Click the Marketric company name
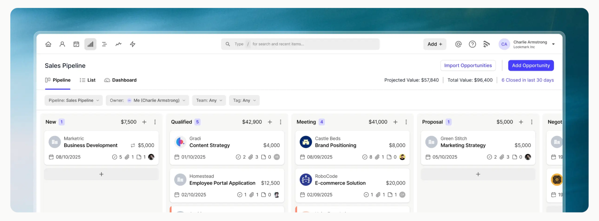The height and width of the screenshot is (221, 599). click(74, 139)
